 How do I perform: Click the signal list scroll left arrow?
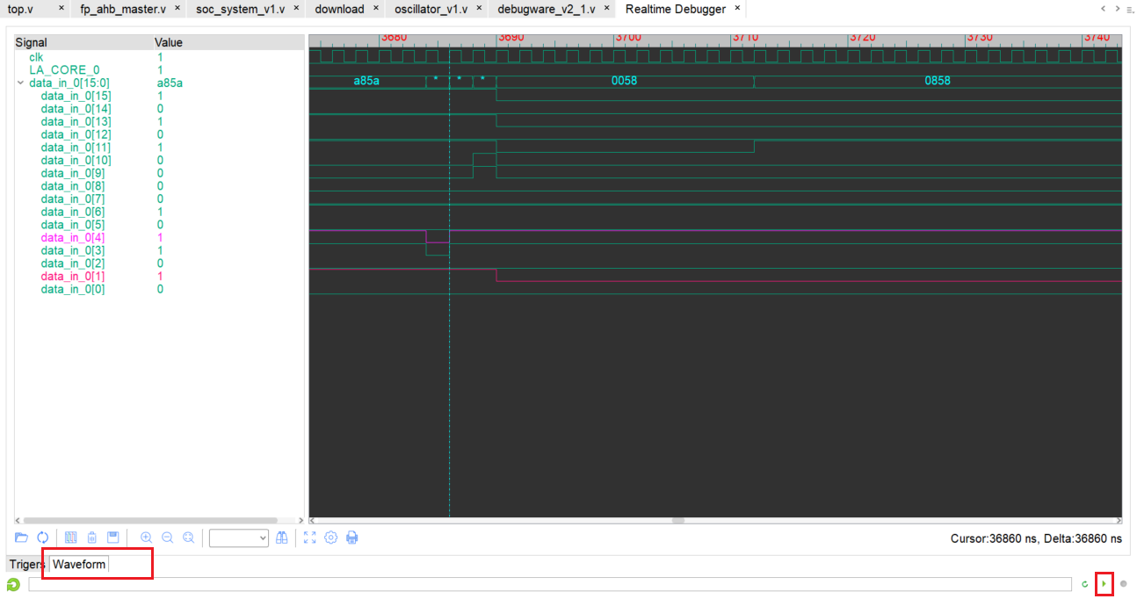(x=18, y=520)
